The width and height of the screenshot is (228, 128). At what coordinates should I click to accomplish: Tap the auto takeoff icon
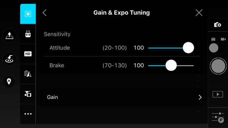pos(10,36)
